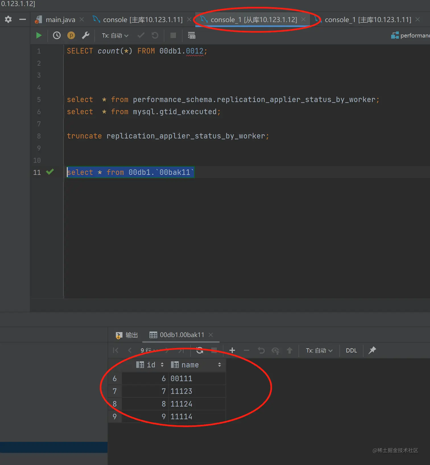Close the console_1 [从库10.123.1.12] tab
Viewport: 430px width, 465px height.
303,20
